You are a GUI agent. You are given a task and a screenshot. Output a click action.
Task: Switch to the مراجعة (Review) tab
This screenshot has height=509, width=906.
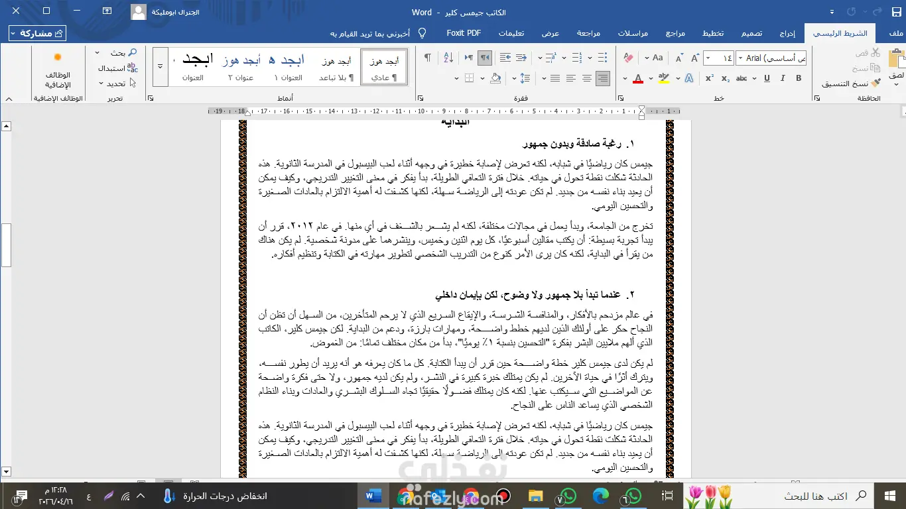[588, 33]
